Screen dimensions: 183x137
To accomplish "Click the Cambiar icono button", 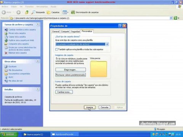I will tap(64, 92).
